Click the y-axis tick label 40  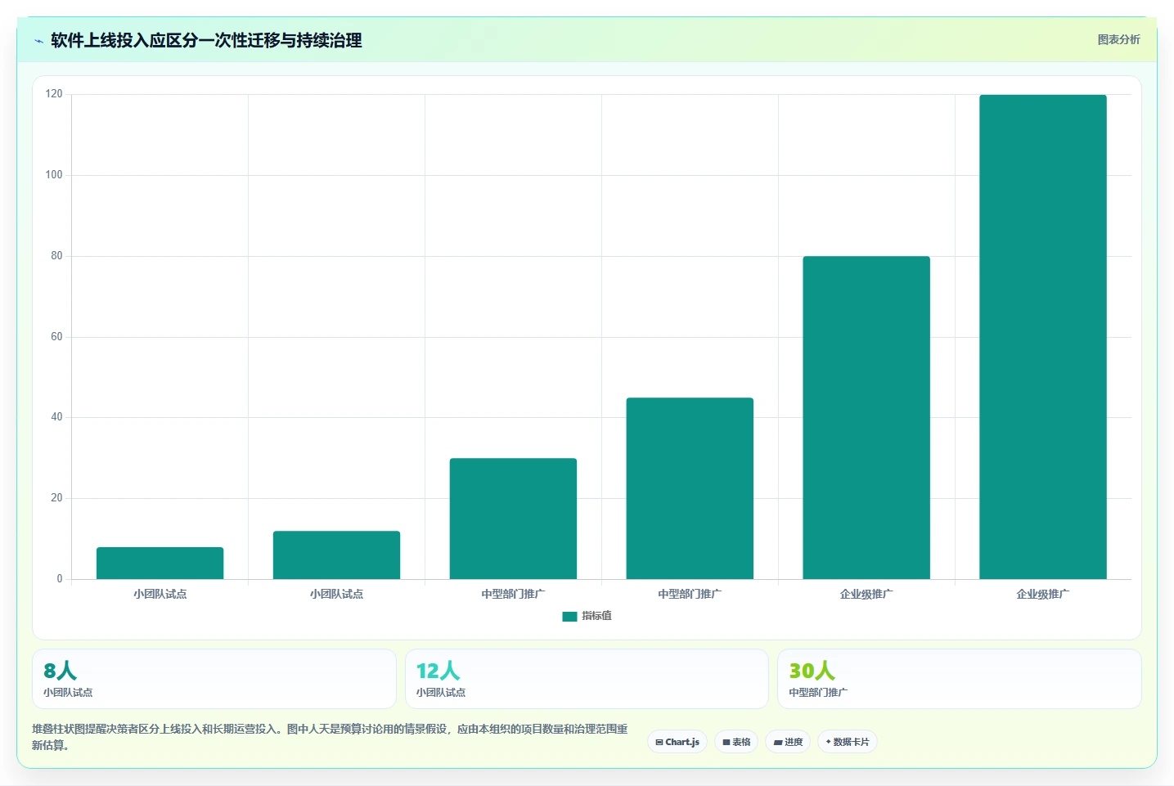tap(56, 417)
